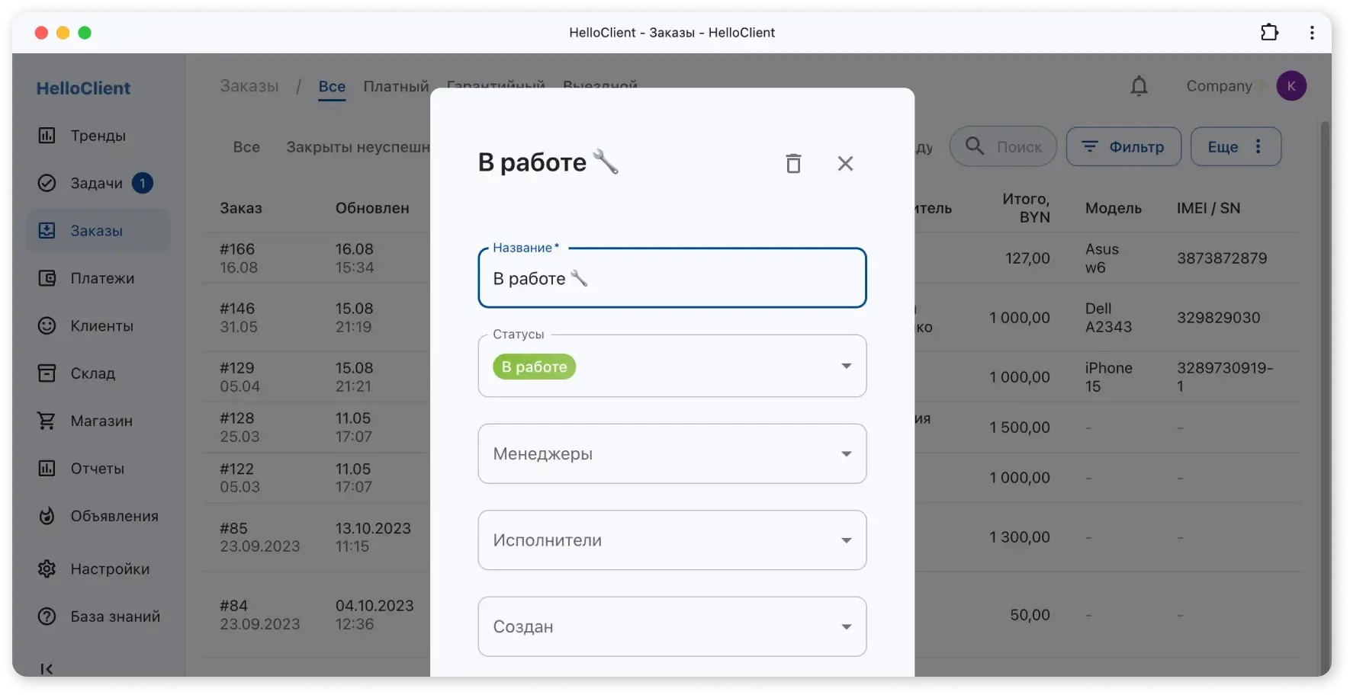Open the Создан dropdown
This screenshot has height=695, width=1350.
click(x=846, y=626)
